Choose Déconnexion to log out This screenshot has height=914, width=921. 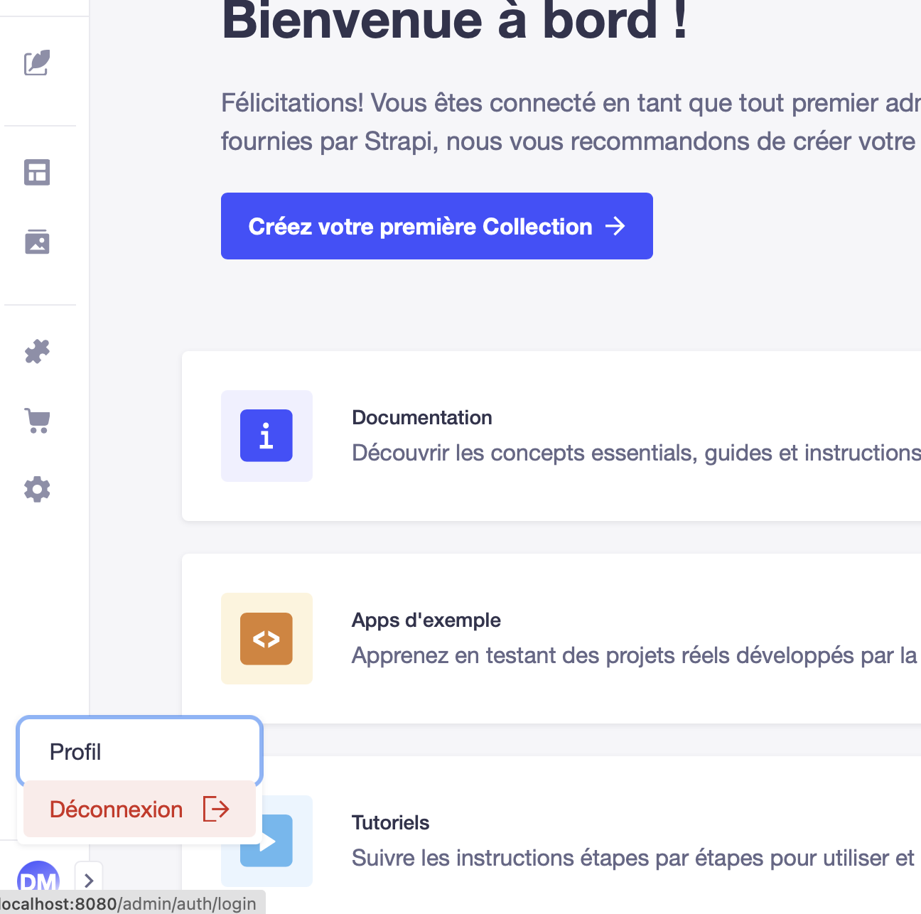139,809
